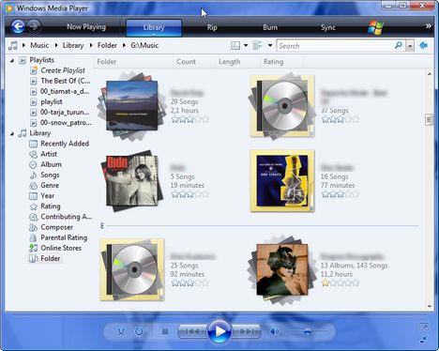The width and height of the screenshot is (439, 351).
Task: Click the content area scrollbar thumb
Action: 429,120
